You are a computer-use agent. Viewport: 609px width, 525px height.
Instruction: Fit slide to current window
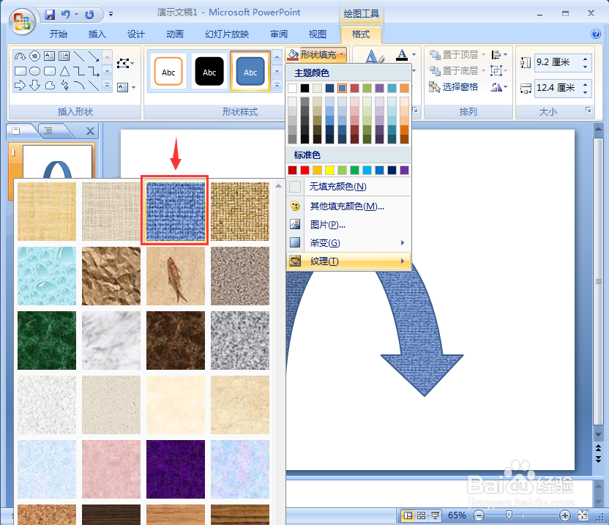click(583, 515)
